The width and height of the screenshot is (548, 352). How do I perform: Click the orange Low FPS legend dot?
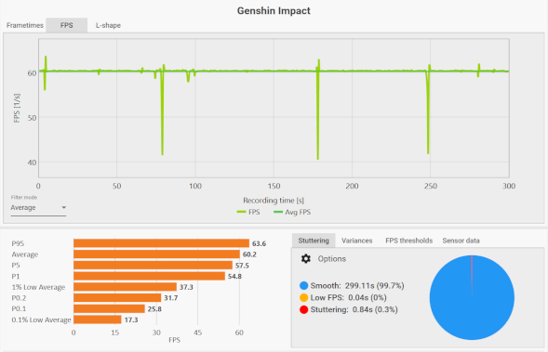click(303, 297)
